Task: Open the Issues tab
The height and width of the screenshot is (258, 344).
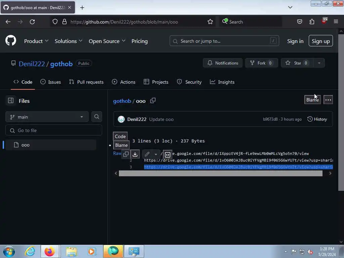Action: pos(51,82)
